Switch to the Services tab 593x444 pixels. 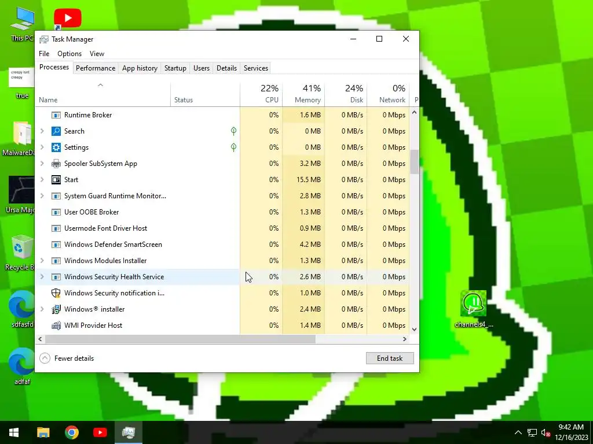click(x=255, y=68)
